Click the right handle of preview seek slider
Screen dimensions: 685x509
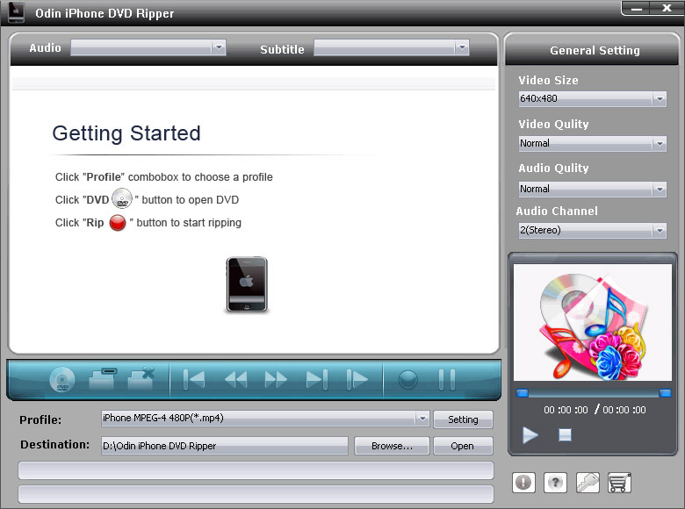[665, 393]
